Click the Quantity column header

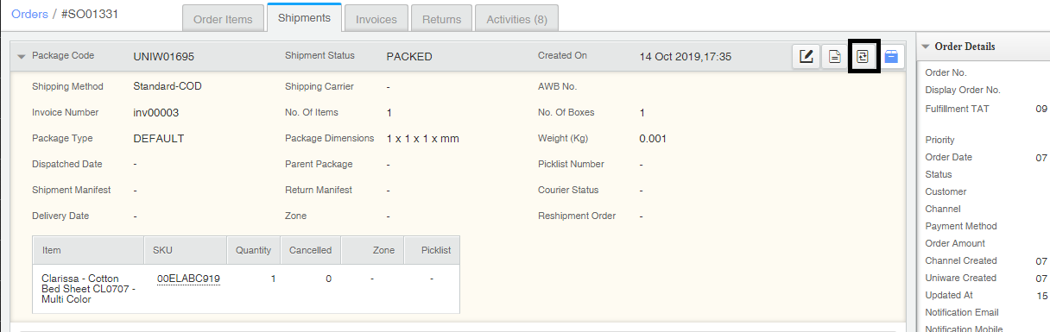point(255,250)
